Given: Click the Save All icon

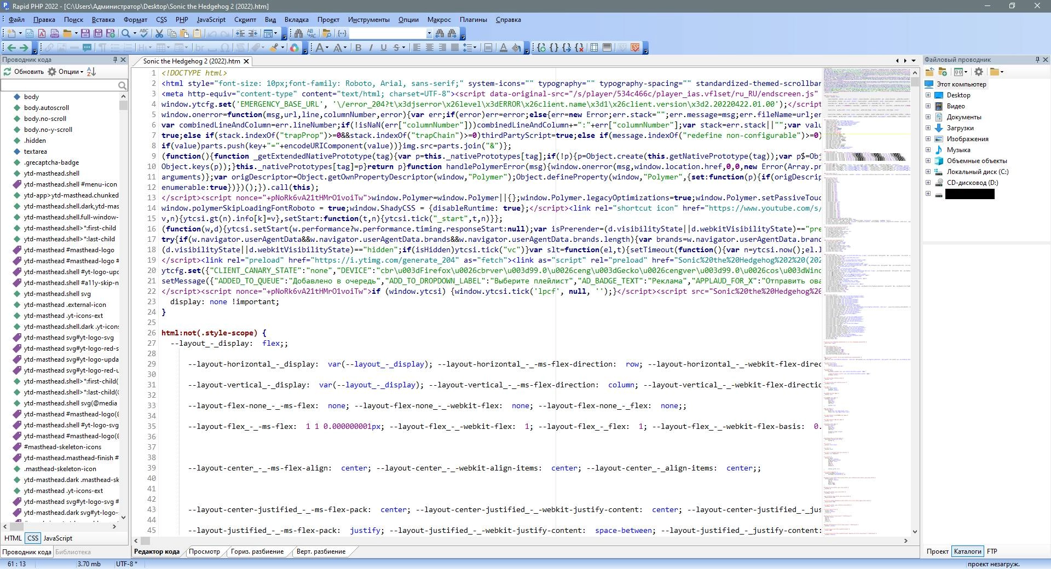Looking at the screenshot, I should pyautogui.click(x=98, y=33).
